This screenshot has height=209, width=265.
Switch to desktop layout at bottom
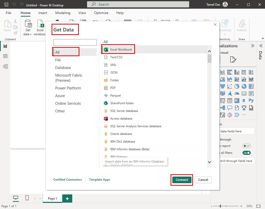coord(16,198)
